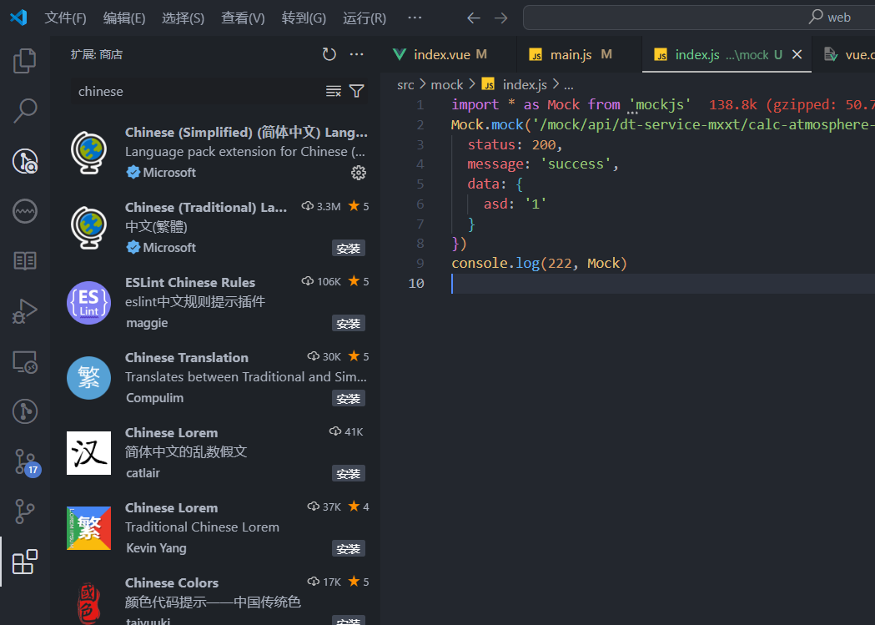
Task: Switch to the index.vue tab
Action: click(x=450, y=54)
